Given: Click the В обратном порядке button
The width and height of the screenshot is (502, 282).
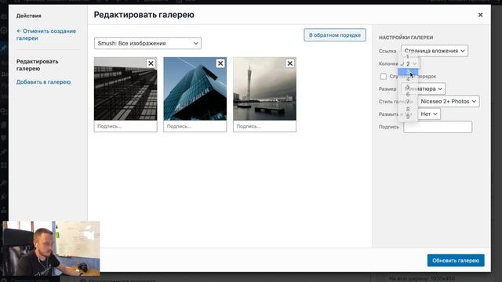Looking at the screenshot, I should pos(335,35).
